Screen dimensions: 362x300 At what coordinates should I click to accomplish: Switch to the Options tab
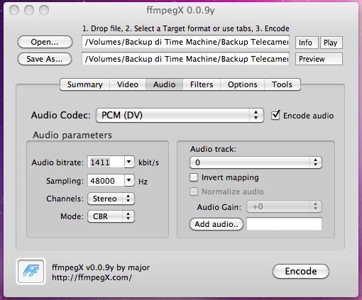pos(242,84)
